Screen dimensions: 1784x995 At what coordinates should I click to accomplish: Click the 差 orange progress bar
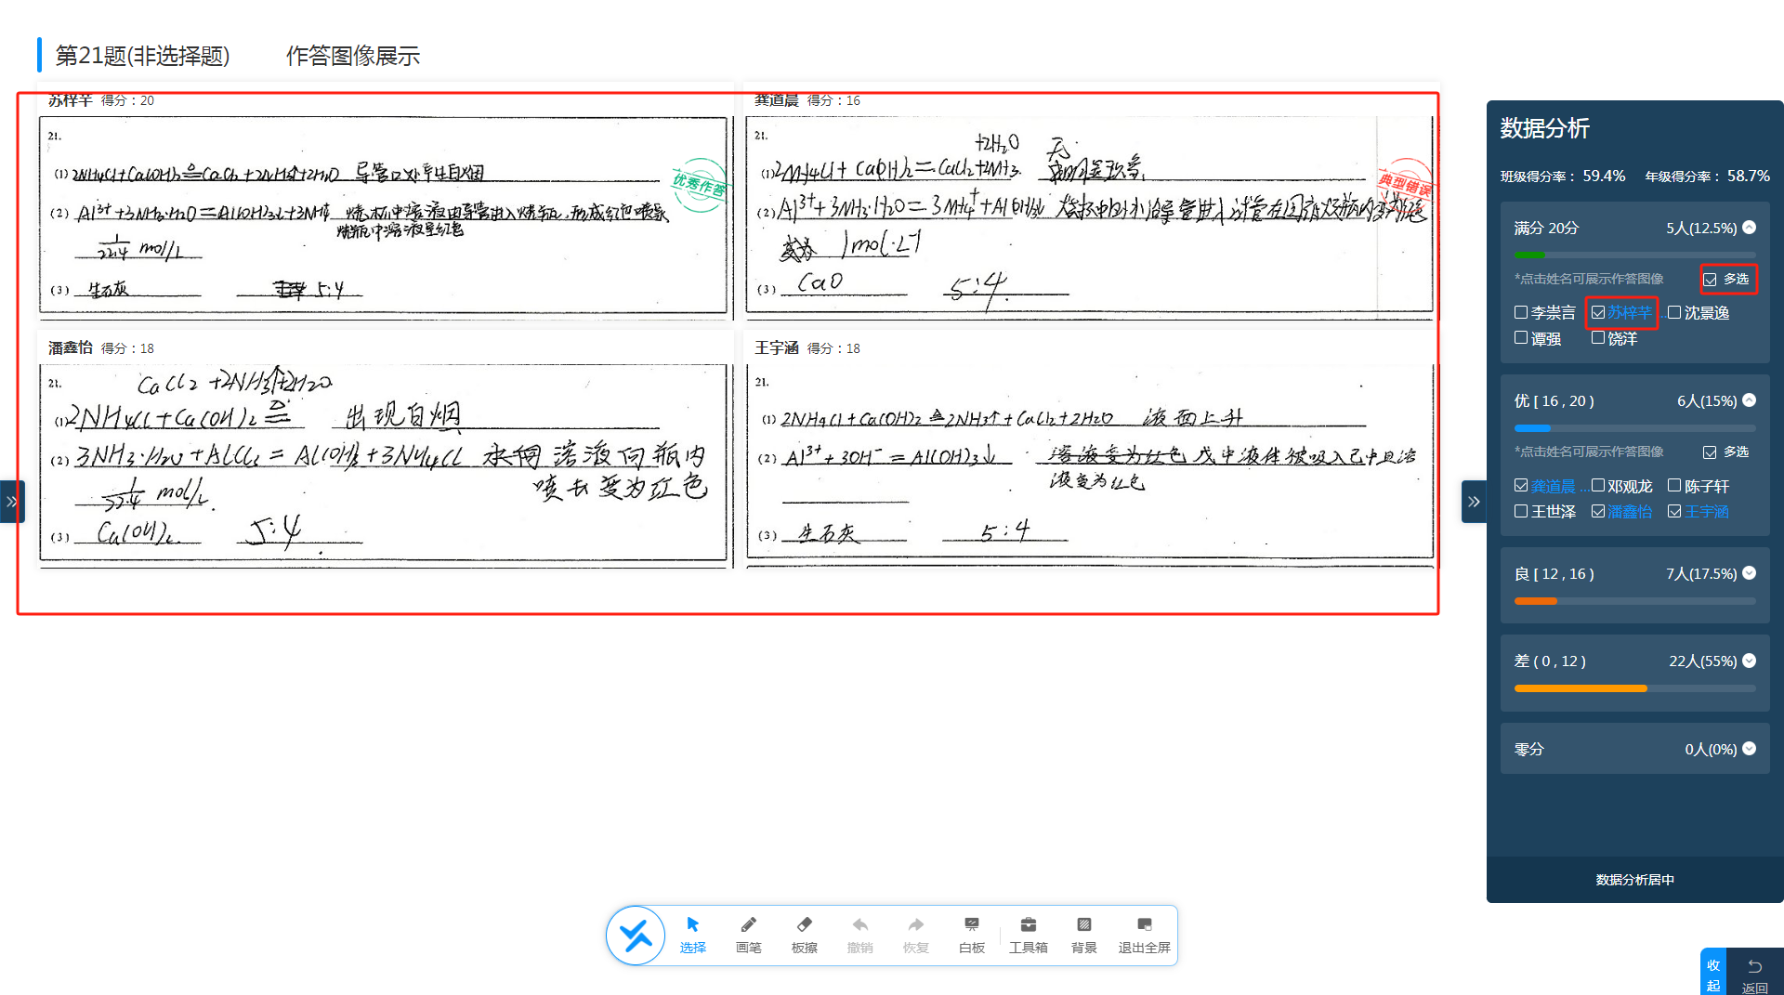(1635, 688)
